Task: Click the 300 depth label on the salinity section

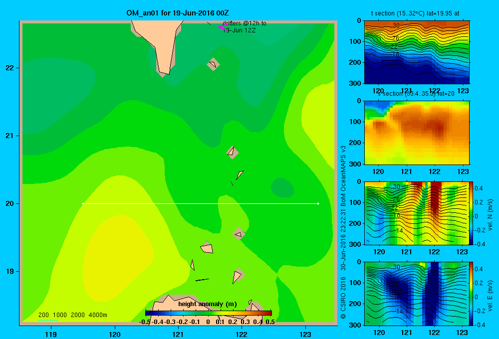Action: point(356,164)
